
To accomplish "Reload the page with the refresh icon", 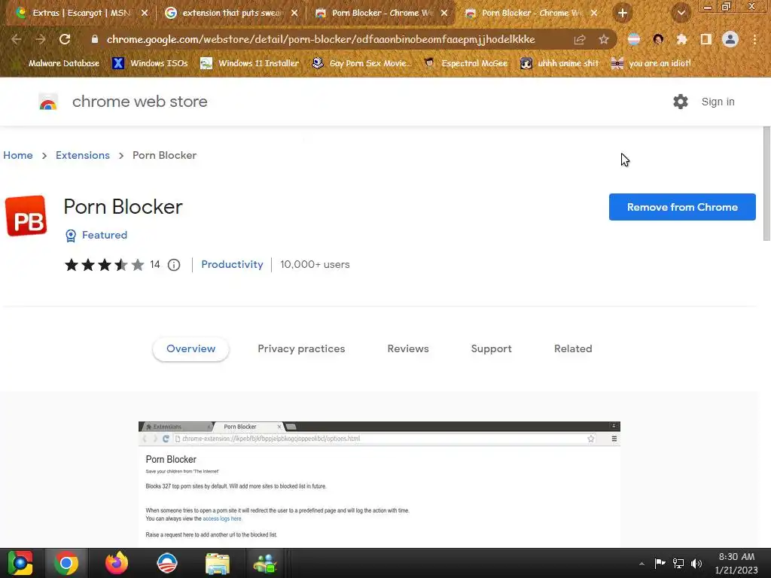I will point(65,39).
